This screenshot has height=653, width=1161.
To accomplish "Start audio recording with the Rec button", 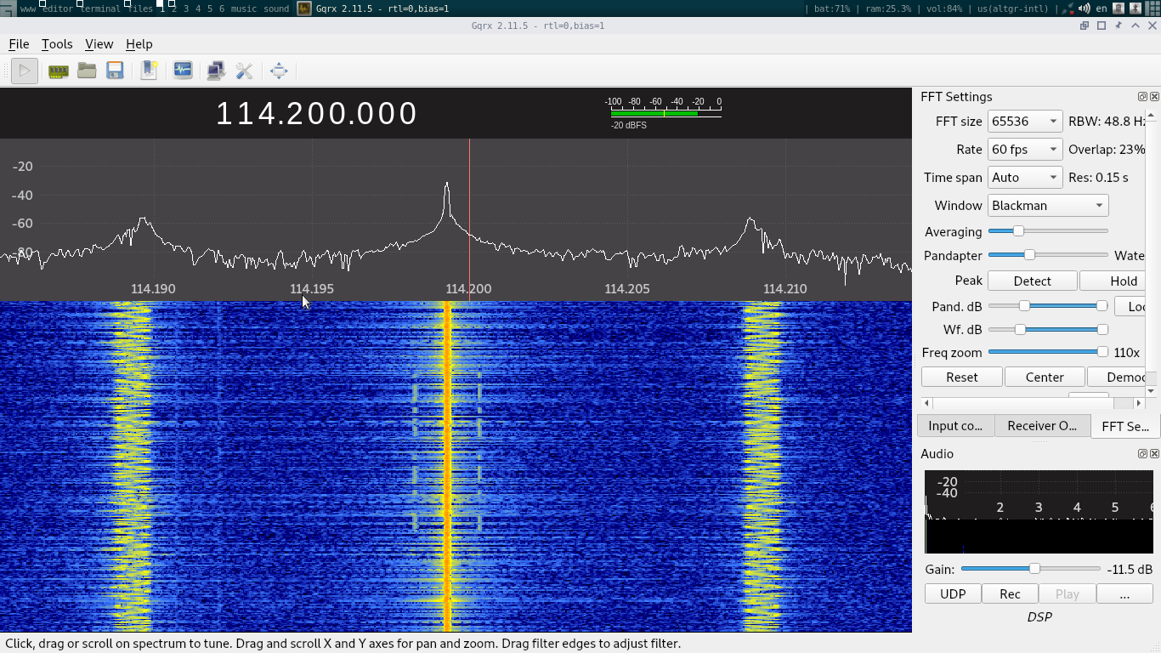I will click(x=1010, y=593).
